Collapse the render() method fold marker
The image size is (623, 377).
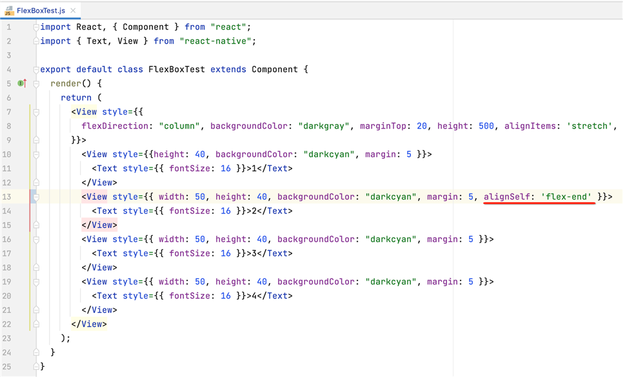(x=36, y=84)
